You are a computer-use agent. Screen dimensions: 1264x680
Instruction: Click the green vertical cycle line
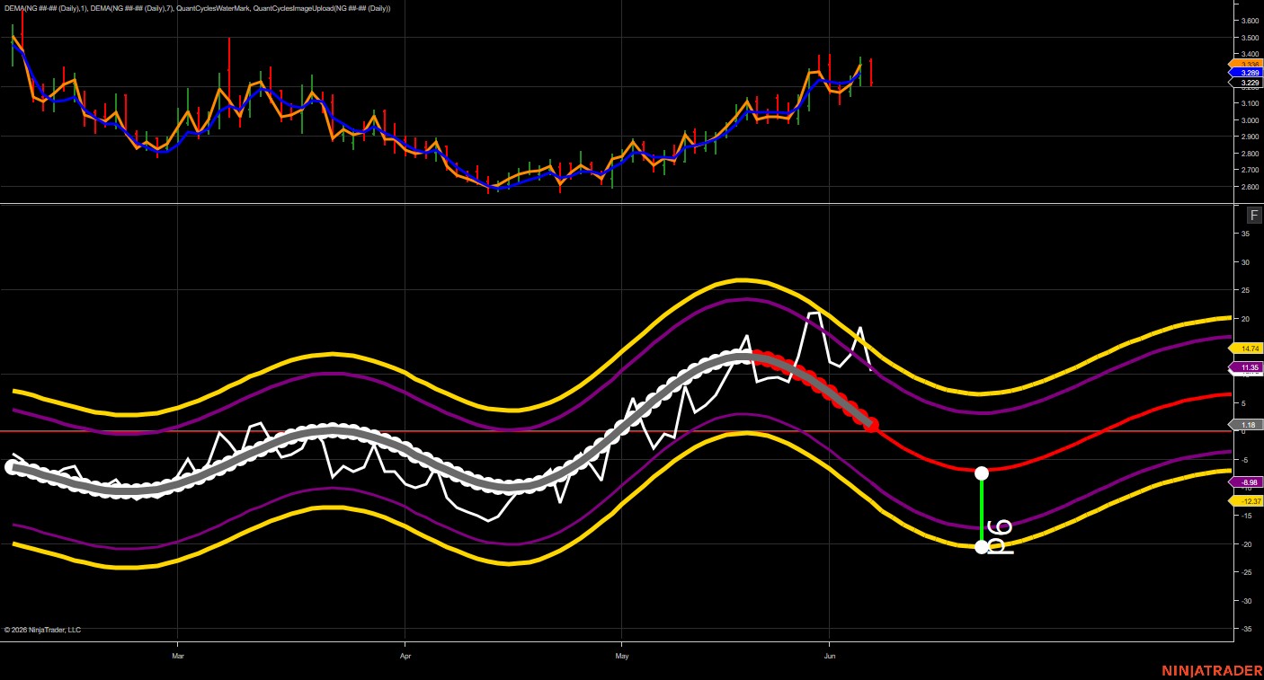(x=982, y=509)
